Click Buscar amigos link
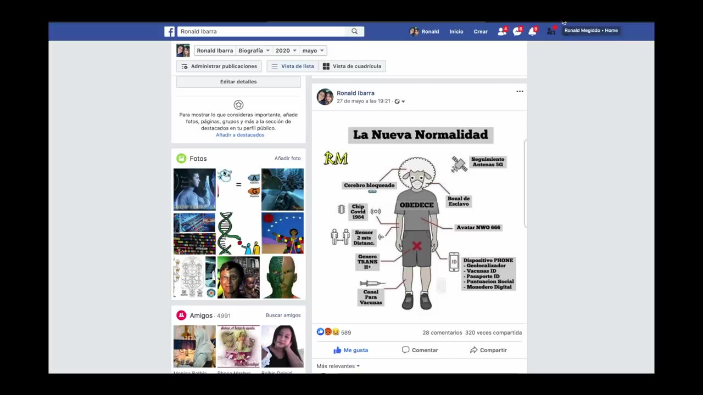Image resolution: width=703 pixels, height=395 pixels. point(283,315)
